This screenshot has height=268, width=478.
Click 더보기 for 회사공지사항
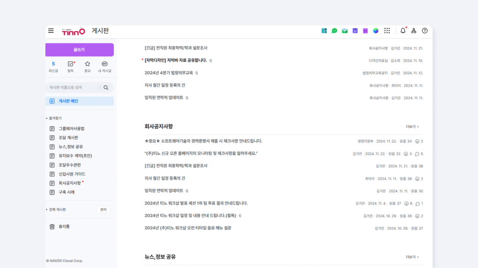click(x=412, y=127)
